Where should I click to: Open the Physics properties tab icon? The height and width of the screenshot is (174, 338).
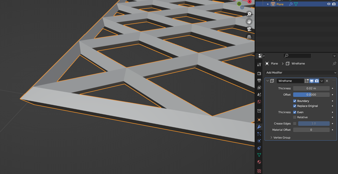pos(259,141)
